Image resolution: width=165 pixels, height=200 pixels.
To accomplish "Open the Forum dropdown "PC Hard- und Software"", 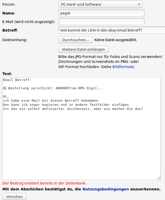I will coord(101,4).
